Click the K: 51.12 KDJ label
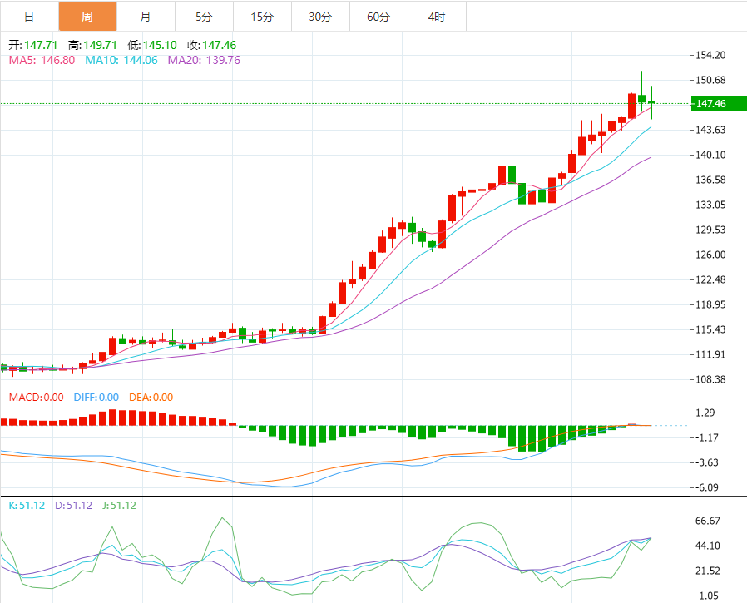Screen dimensions: 747x603 pos(27,506)
